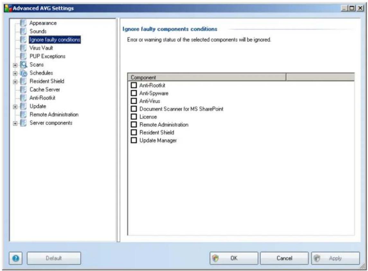Tick the Resident Shield component checkbox

point(134,132)
